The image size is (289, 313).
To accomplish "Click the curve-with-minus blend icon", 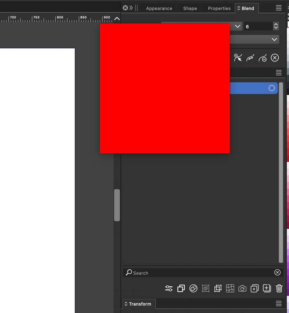I will coord(263,58).
